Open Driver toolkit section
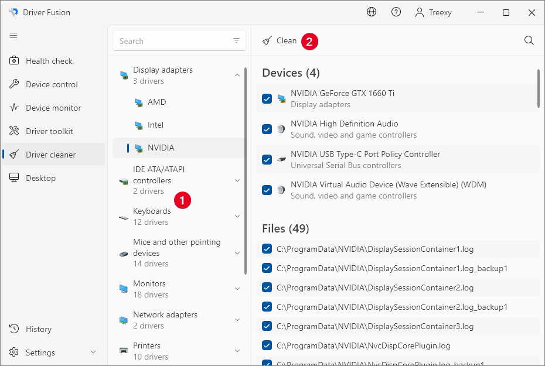The image size is (545, 366). pos(53,131)
